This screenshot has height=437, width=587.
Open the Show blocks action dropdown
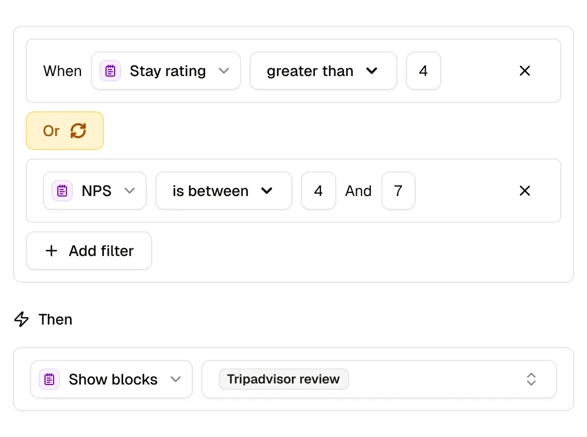click(111, 379)
